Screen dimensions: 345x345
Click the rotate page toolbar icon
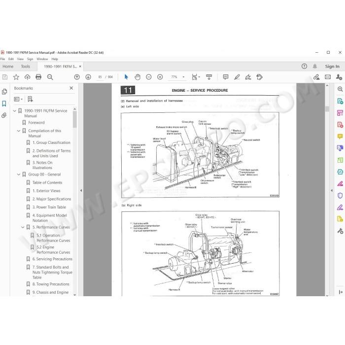[259, 77]
